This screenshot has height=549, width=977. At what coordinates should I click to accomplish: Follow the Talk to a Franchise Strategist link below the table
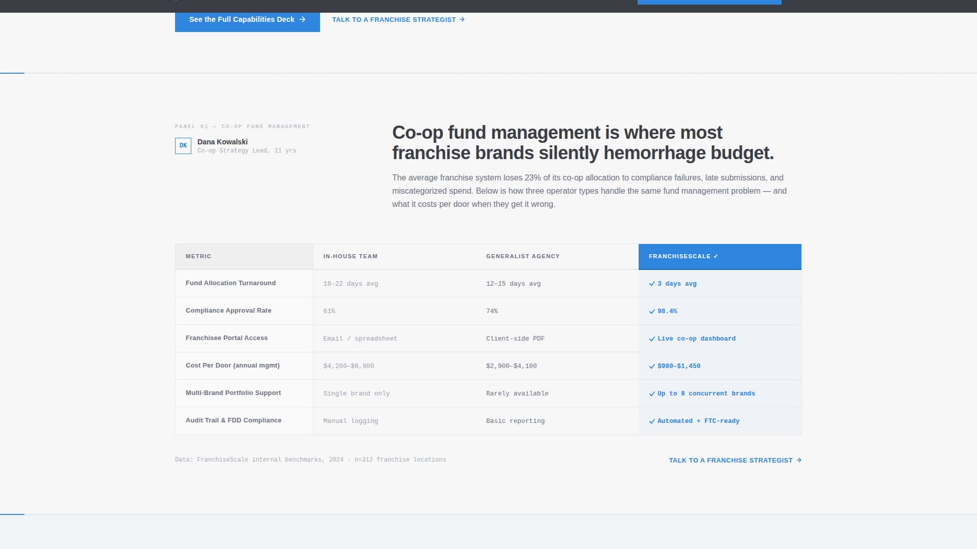pyautogui.click(x=735, y=460)
